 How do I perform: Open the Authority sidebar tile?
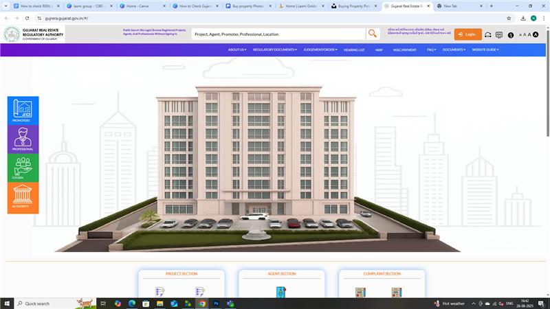pyautogui.click(x=23, y=198)
